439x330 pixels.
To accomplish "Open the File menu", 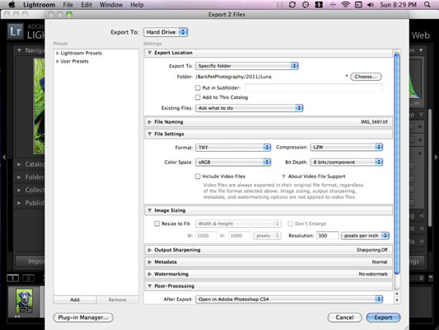I will (68, 5).
